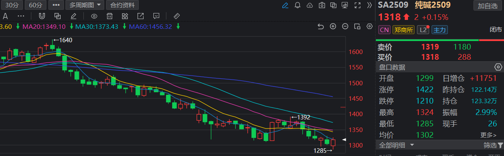This screenshot has width=504, height=156.
Task: Click the L2 level tag
Action: tap(423, 30)
